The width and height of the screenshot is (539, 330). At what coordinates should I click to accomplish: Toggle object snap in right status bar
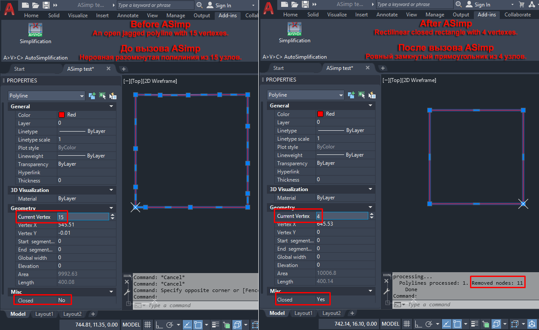(458, 324)
